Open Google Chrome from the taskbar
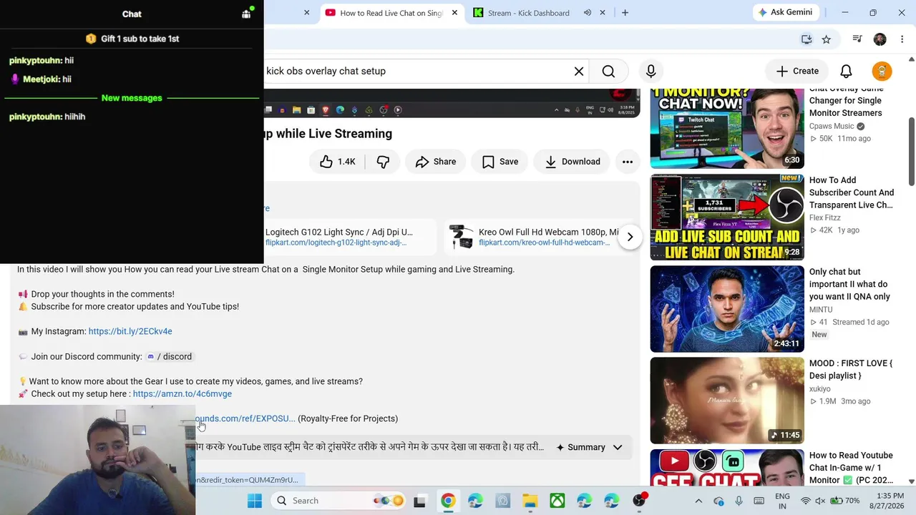This screenshot has height=515, width=916. coord(448,501)
